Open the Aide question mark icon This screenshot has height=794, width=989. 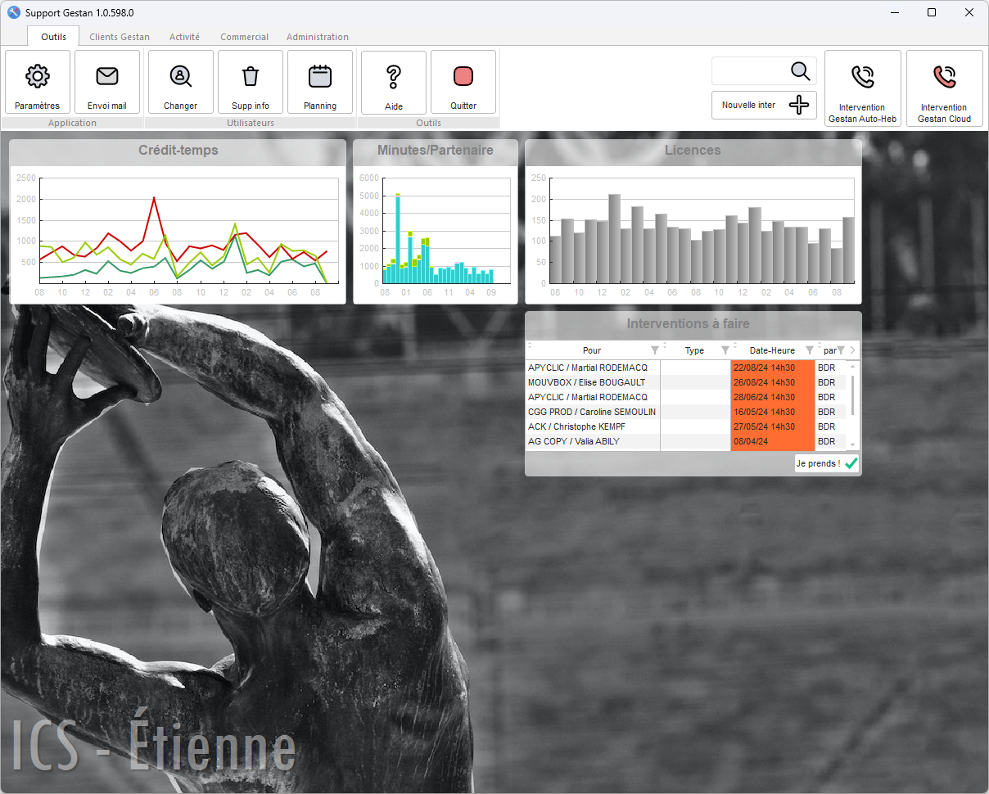[394, 77]
